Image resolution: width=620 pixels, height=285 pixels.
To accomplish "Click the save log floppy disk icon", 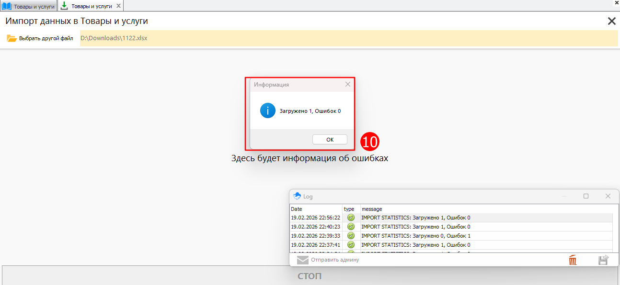I will (603, 260).
